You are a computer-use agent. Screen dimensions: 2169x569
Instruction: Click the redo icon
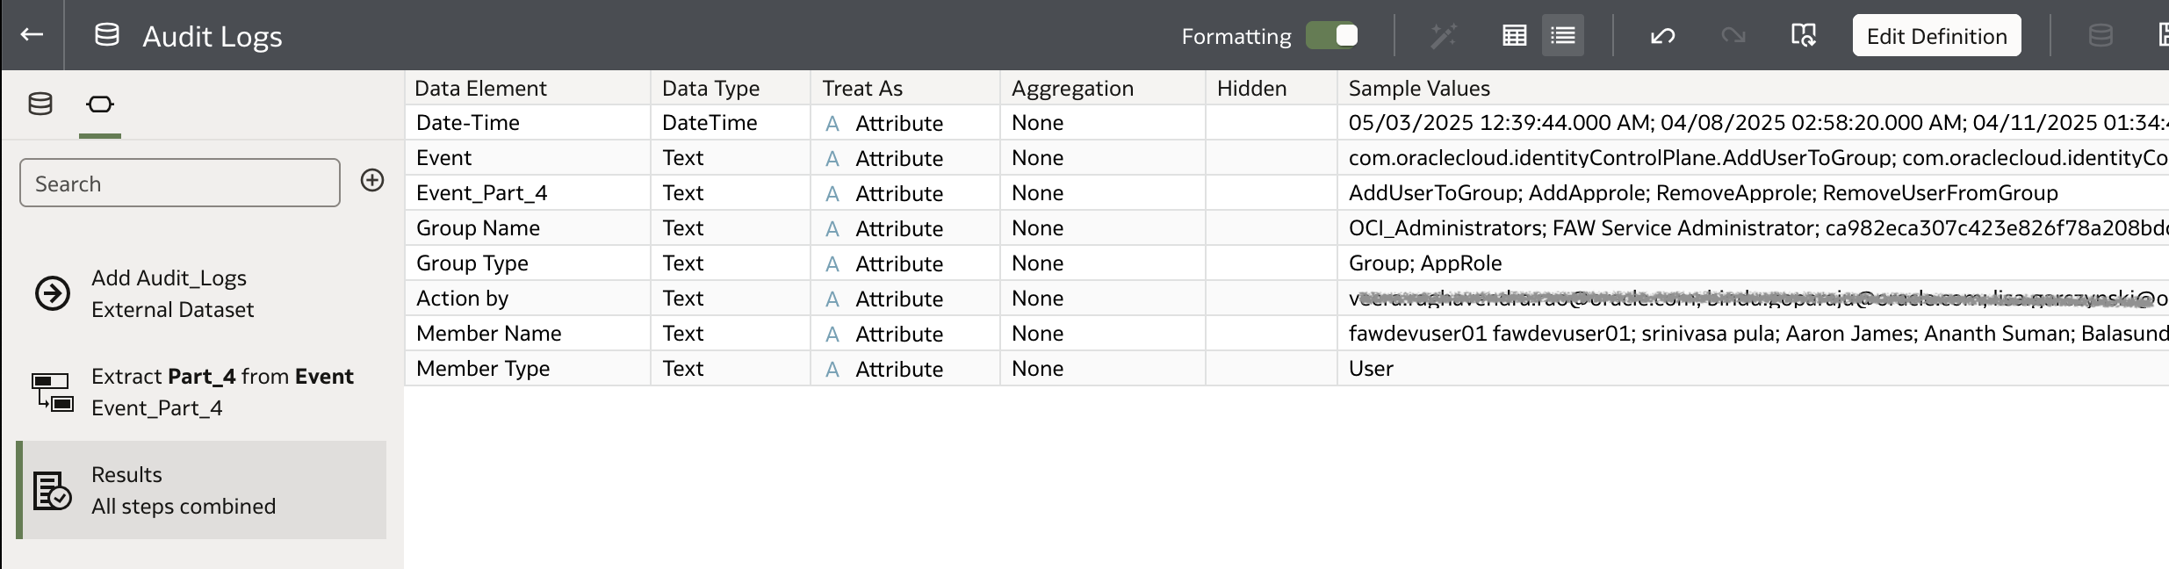click(x=1731, y=35)
